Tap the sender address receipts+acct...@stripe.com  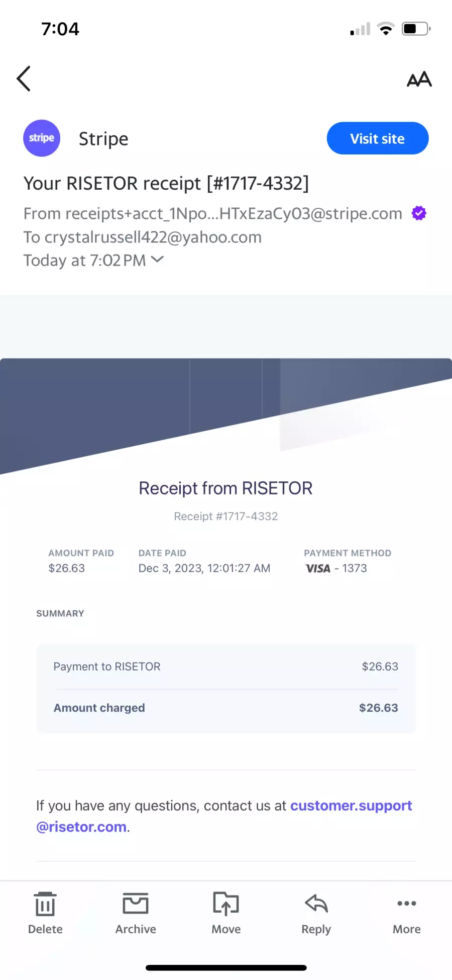click(213, 214)
